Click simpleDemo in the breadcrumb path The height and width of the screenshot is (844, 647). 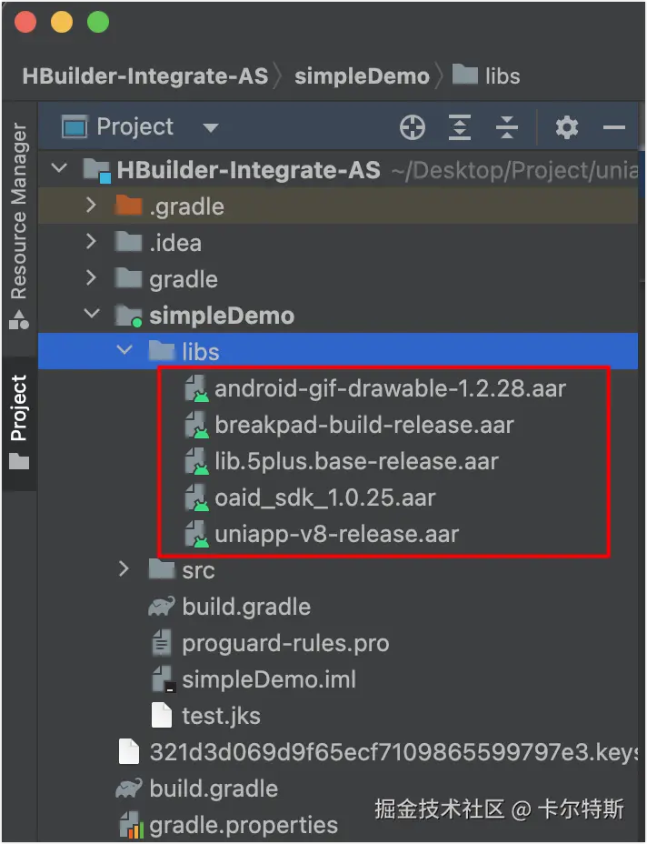[362, 75]
